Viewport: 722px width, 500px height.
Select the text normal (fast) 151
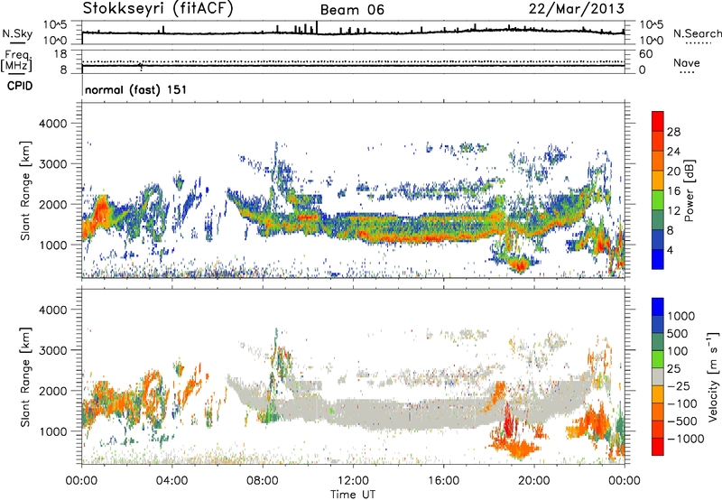coord(136,89)
